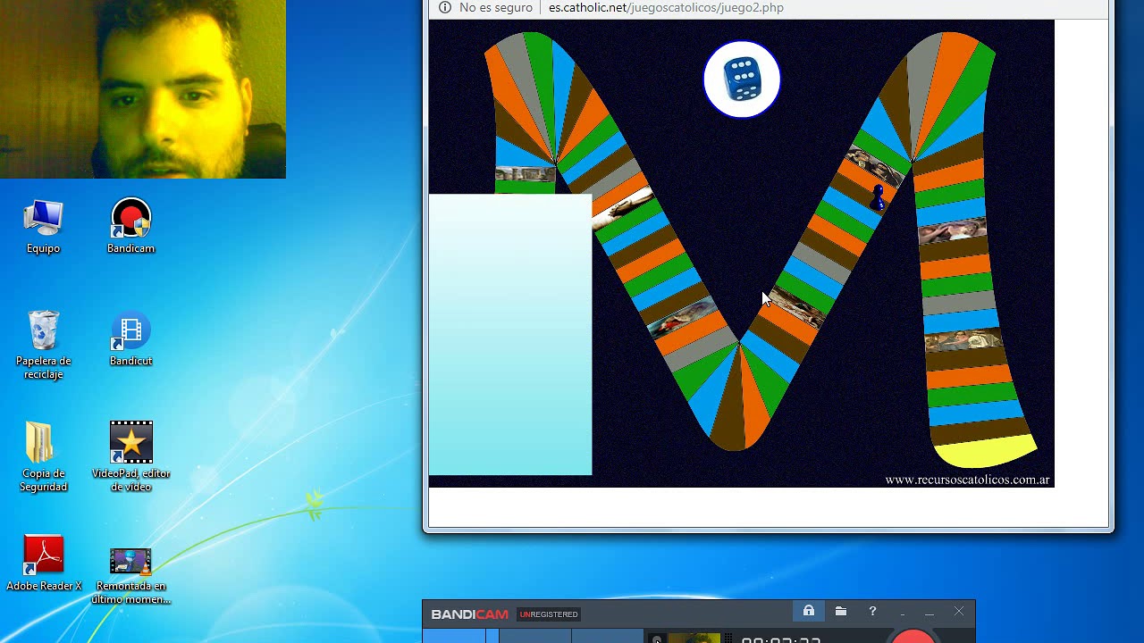
Task: Launch Bandicam desktop shortcut
Action: pos(130,227)
